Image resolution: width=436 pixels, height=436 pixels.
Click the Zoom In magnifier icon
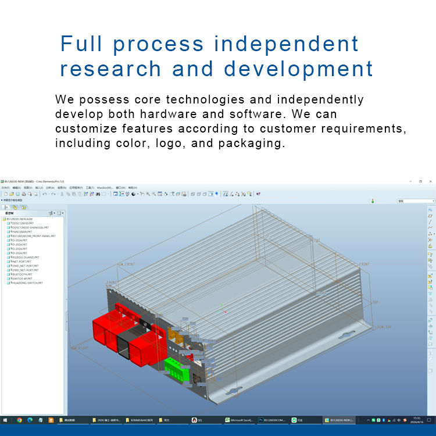click(x=147, y=194)
